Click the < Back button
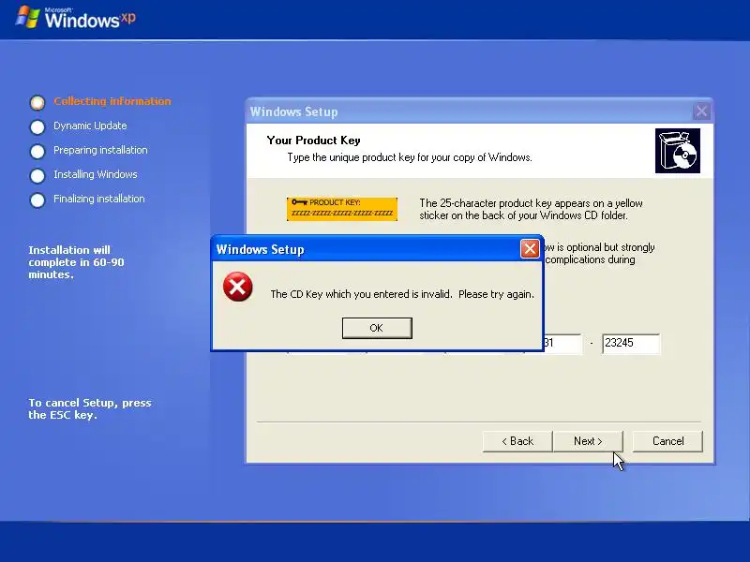This screenshot has width=750, height=562. pyautogui.click(x=517, y=441)
